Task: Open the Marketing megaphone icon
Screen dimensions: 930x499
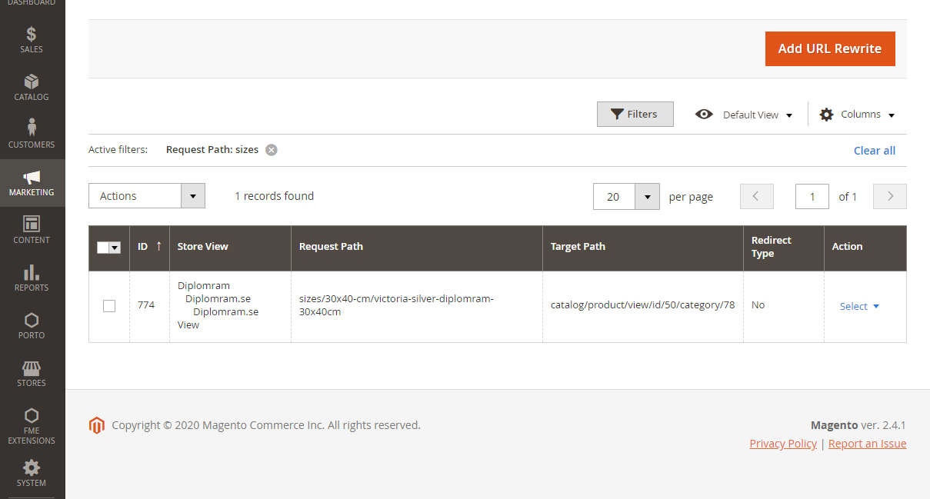Action: (x=32, y=177)
